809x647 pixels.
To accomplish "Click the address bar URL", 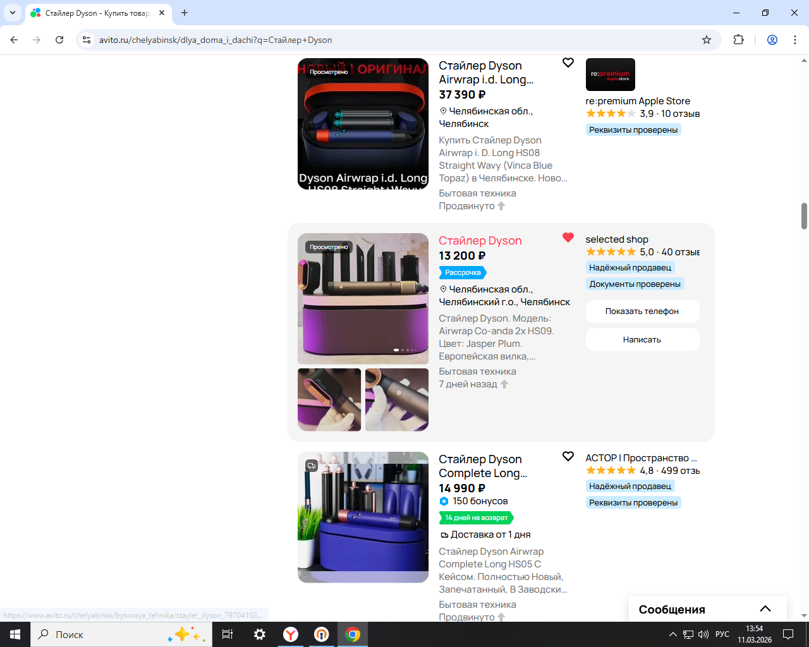I will click(x=216, y=40).
